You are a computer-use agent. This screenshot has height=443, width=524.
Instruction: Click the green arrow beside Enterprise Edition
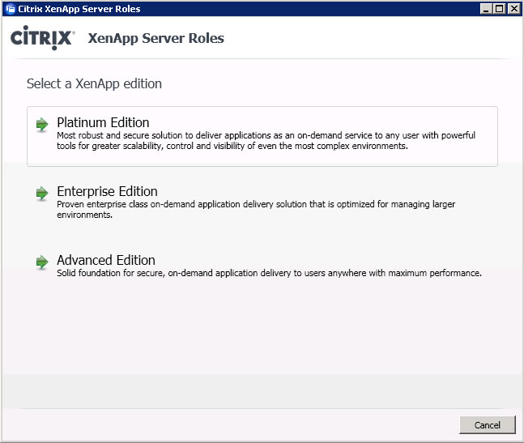click(x=42, y=193)
